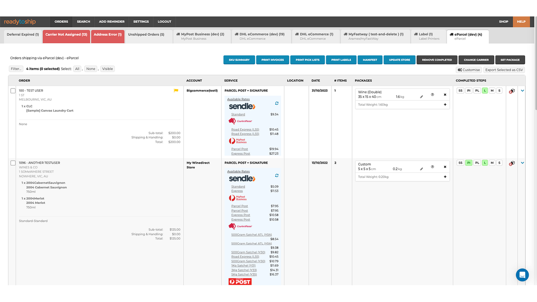Viewport: 537px width, 302px height.
Task: Expand order 100 row with the chevron
Action: point(522,90)
